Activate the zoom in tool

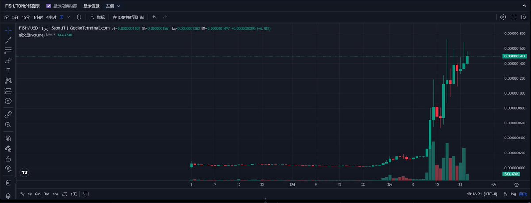tap(8, 125)
